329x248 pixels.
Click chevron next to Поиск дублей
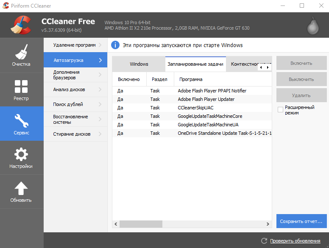tap(100, 104)
